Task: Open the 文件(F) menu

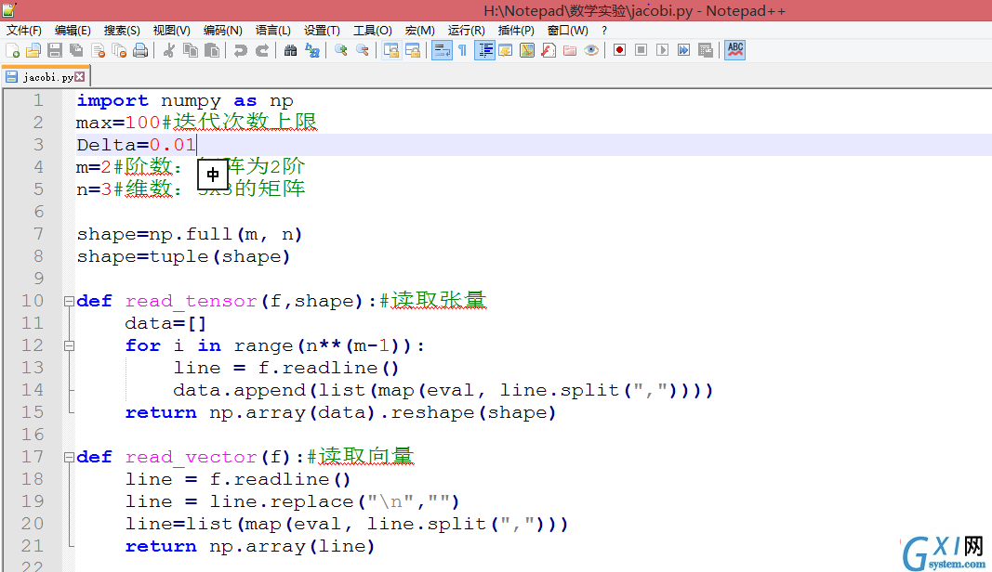Action: point(24,31)
